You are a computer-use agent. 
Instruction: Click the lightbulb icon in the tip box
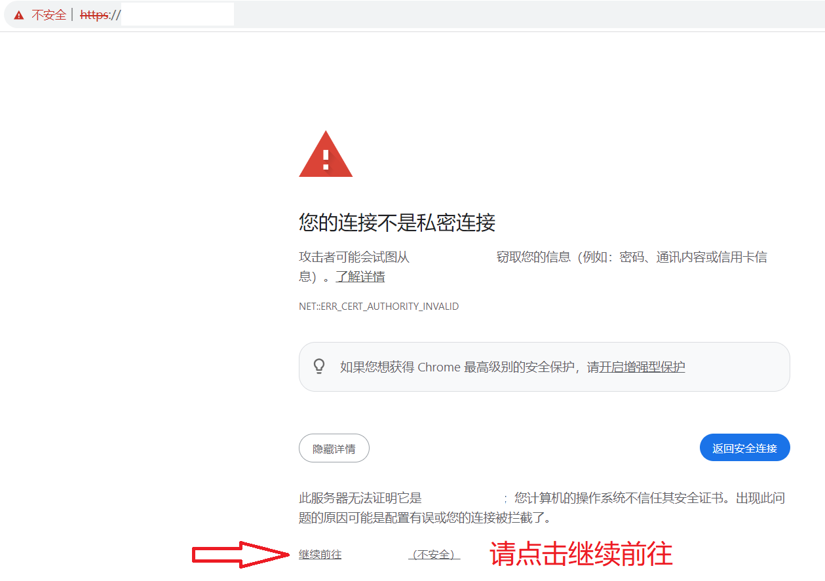[319, 366]
